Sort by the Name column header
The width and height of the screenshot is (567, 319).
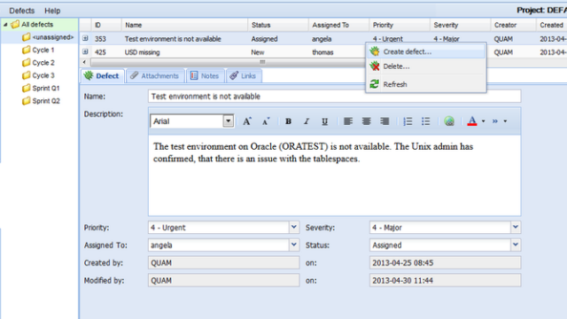coord(185,25)
